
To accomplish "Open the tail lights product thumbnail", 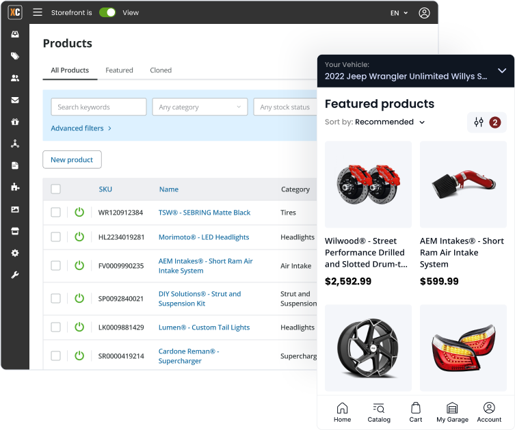I will (x=463, y=347).
